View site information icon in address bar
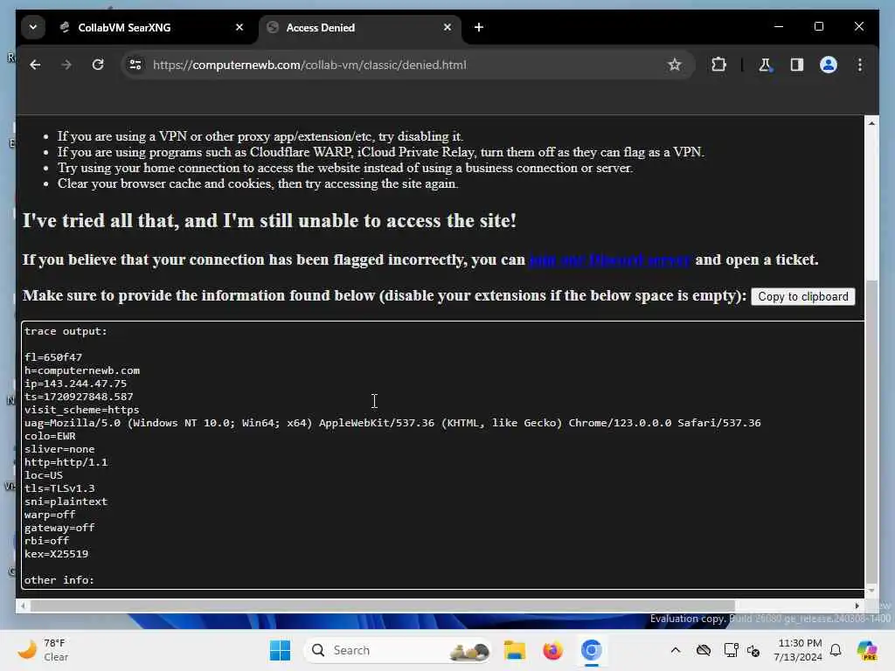 pos(135,65)
